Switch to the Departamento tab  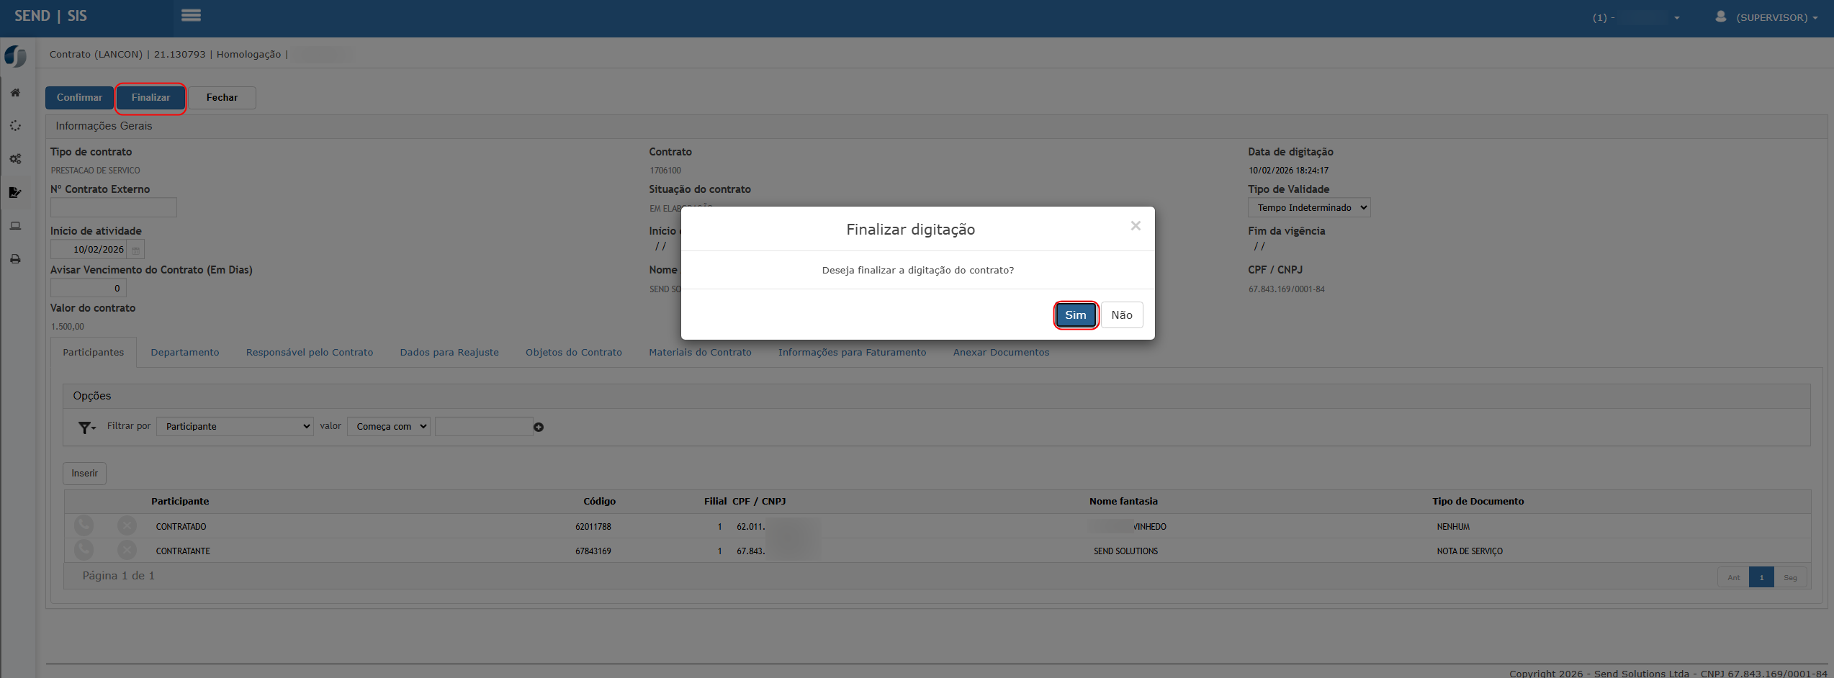coord(185,353)
